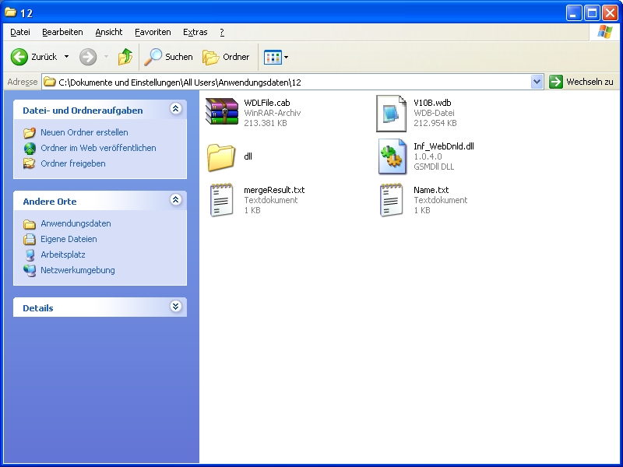Screen dimensions: 623x467
Task: Click the folder icon in title bar
Action: (x=10, y=12)
